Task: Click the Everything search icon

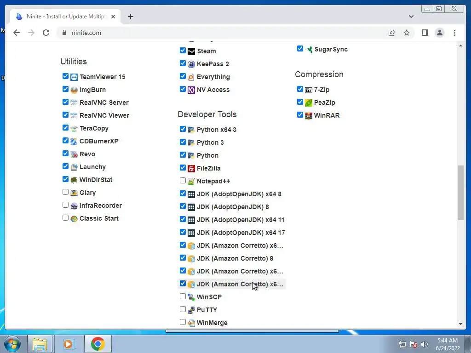Action: [x=191, y=77]
